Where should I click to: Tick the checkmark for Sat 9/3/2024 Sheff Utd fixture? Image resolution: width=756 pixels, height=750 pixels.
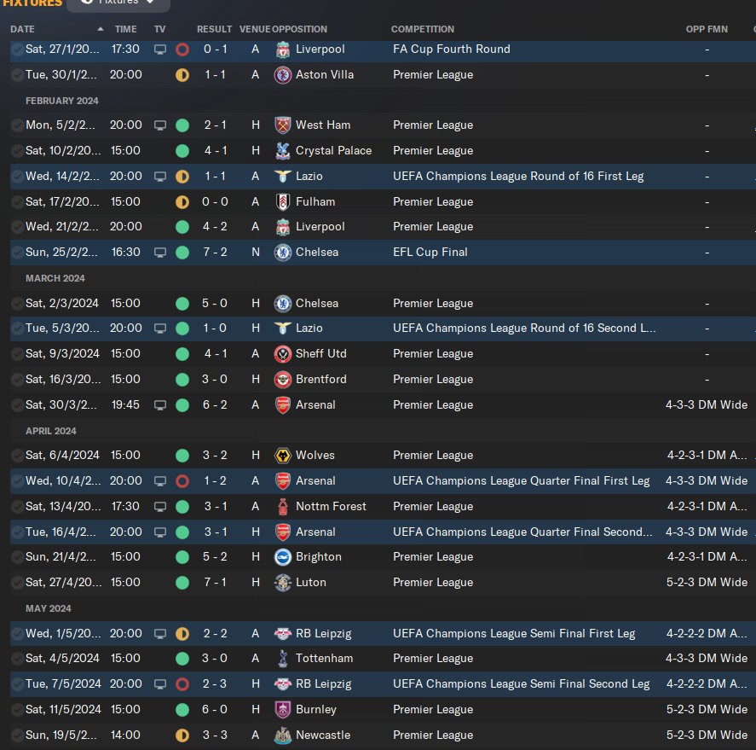17,354
